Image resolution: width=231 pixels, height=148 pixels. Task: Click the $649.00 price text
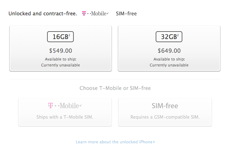tap(169, 50)
